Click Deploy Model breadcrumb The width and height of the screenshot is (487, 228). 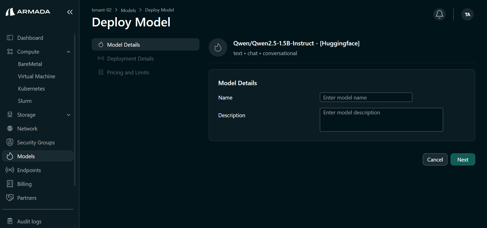coord(159,10)
